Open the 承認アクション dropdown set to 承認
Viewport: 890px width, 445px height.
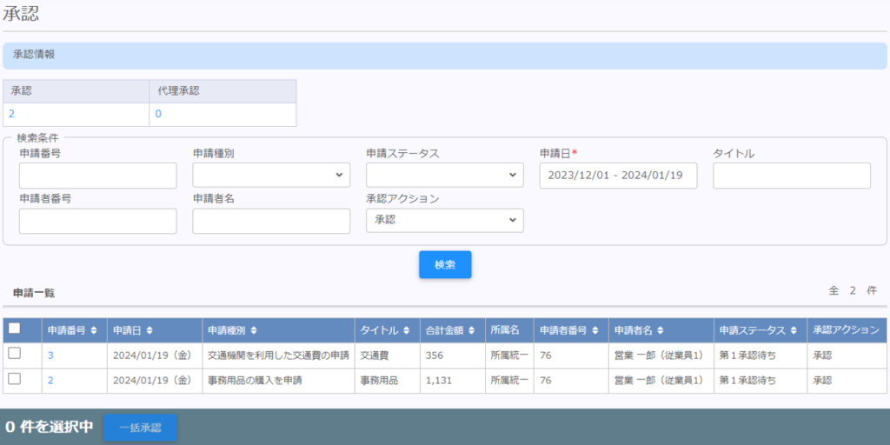(x=444, y=221)
